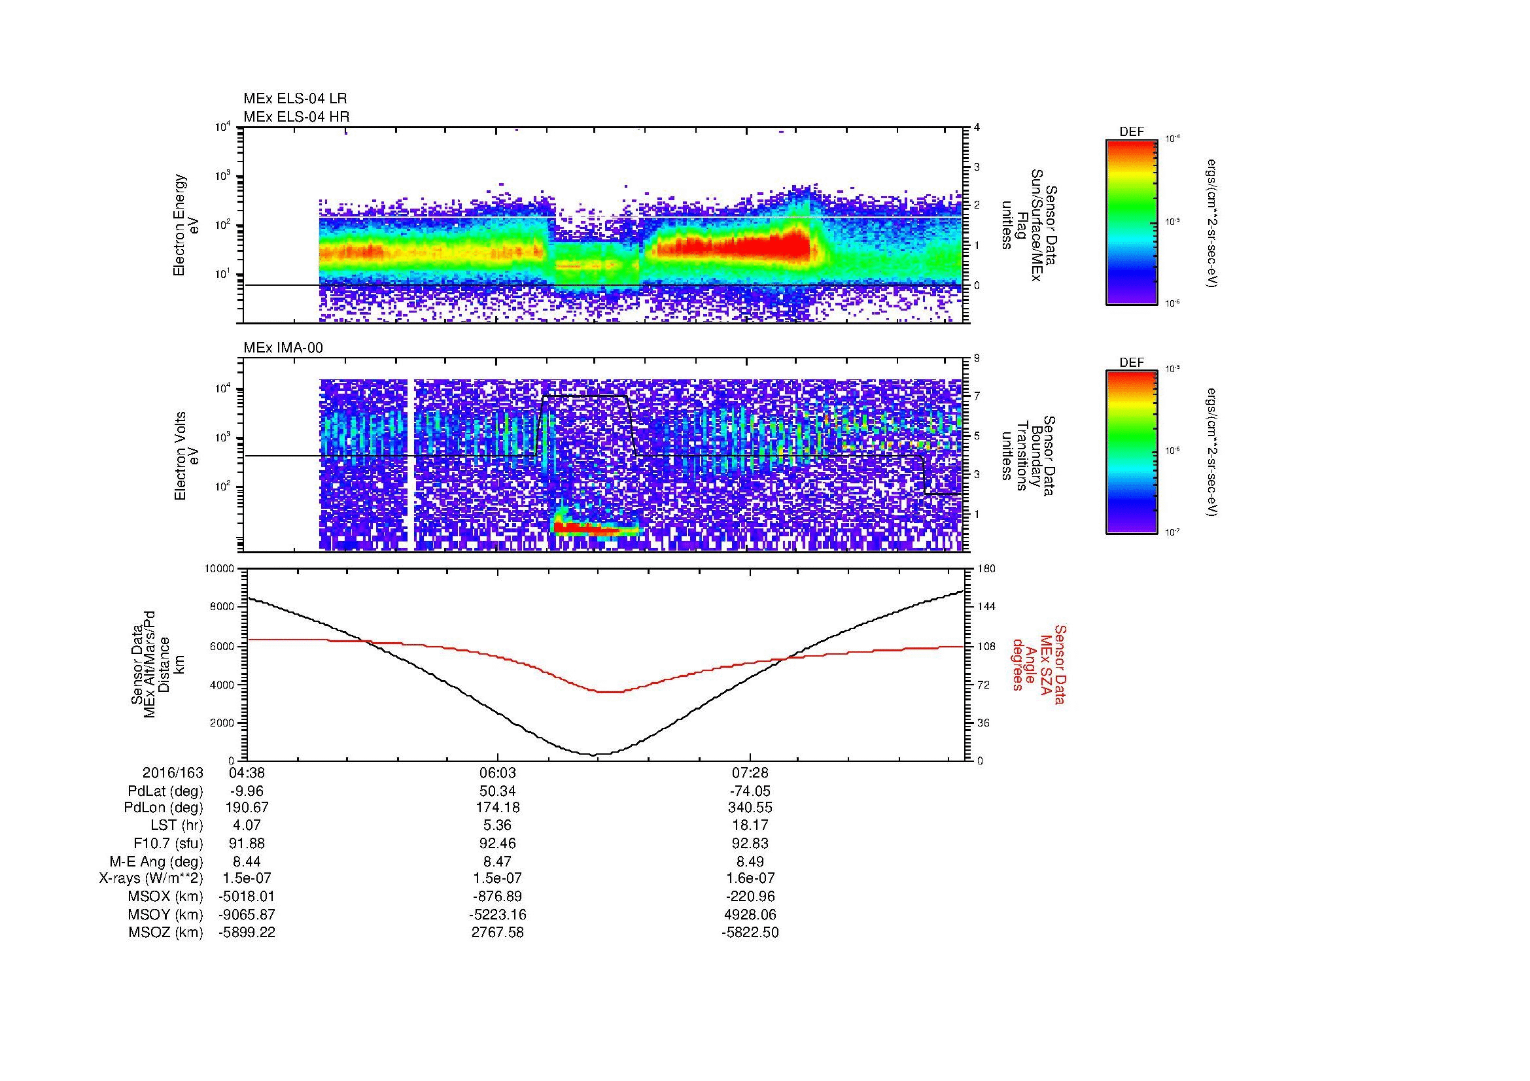This screenshot has width=1530, height=1081.
Task: Click the MSOY value '4928.06'
Action: coord(750,914)
